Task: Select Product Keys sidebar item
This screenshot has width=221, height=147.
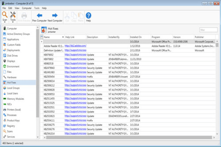Action: point(14,121)
